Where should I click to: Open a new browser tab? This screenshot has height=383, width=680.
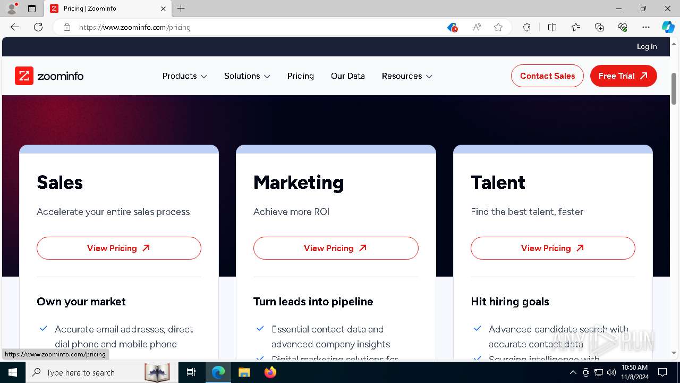point(181,9)
